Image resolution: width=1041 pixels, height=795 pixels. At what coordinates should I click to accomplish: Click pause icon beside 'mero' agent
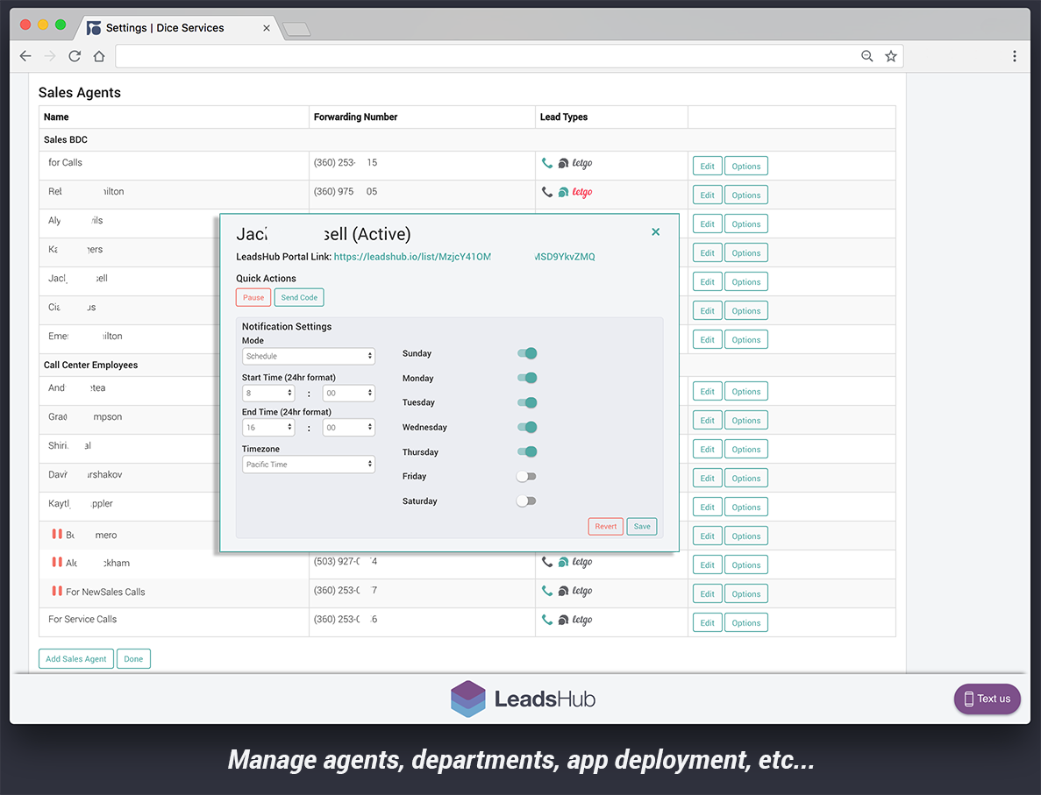57,534
